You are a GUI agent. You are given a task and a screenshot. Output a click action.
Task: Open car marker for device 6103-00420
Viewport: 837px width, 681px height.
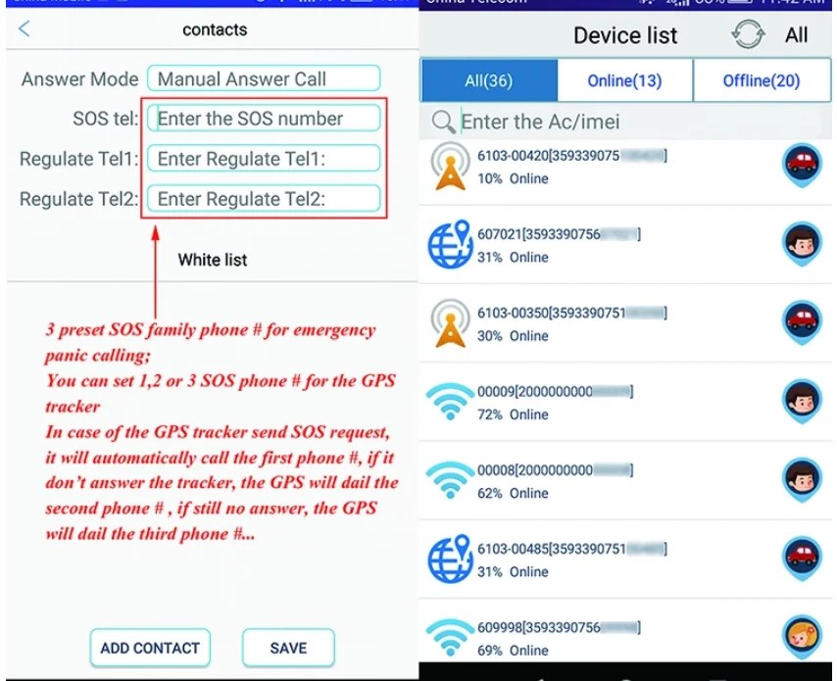(x=802, y=166)
